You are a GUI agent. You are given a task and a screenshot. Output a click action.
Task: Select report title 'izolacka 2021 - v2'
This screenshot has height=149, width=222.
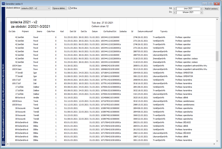(x=24, y=22)
